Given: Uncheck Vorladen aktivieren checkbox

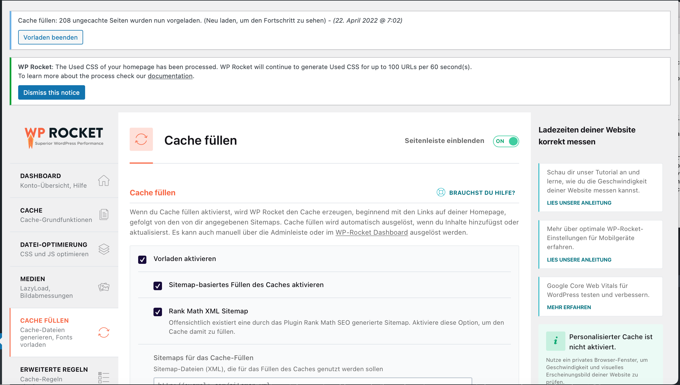Looking at the screenshot, I should point(142,260).
